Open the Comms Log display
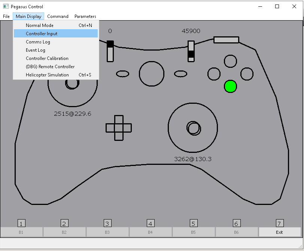Image resolution: width=304 pixels, height=251 pixels. pos(38,42)
